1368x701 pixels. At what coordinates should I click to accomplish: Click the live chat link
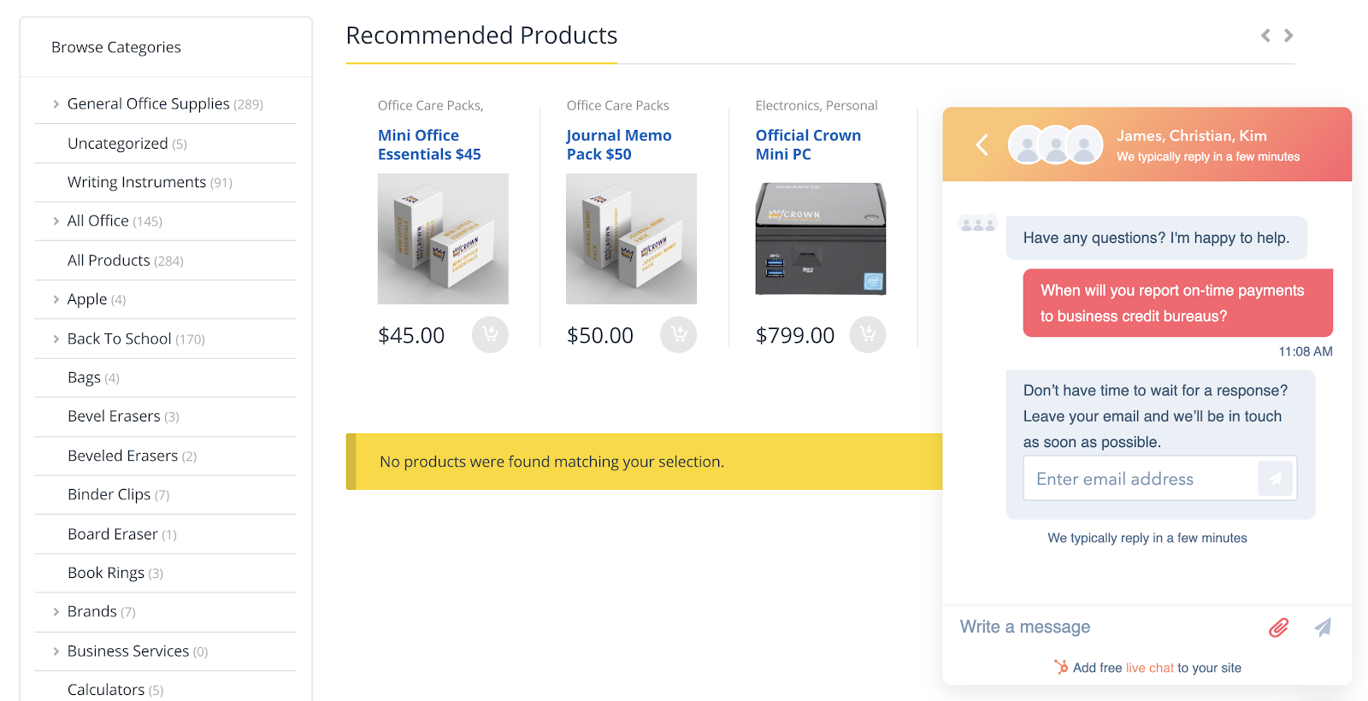(1150, 668)
